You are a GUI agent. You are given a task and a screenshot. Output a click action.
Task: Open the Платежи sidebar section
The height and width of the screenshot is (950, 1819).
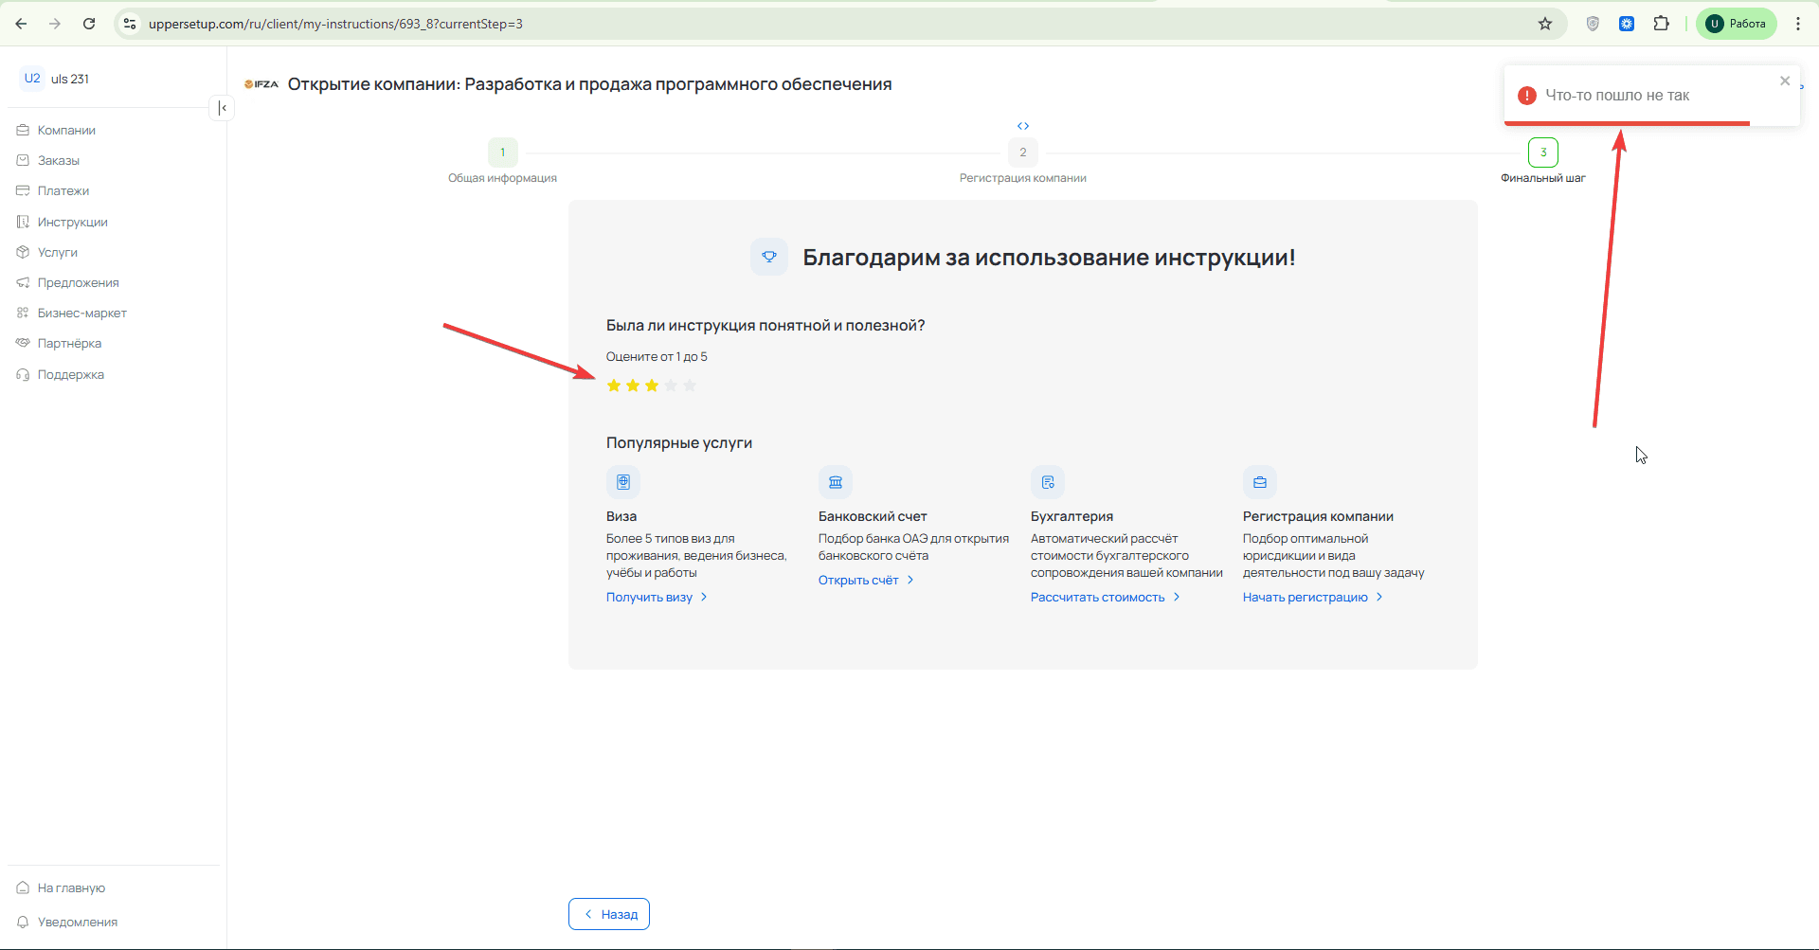coord(63,190)
